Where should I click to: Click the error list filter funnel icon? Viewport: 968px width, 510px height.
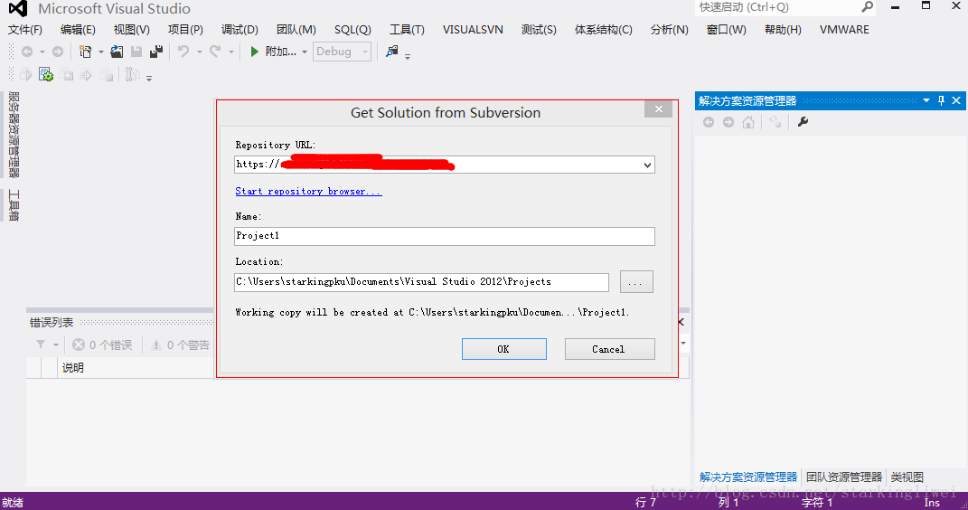pyautogui.click(x=41, y=345)
